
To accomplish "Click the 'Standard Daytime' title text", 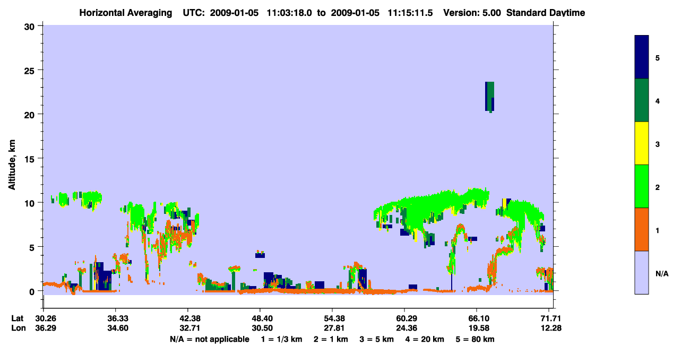I will (546, 12).
